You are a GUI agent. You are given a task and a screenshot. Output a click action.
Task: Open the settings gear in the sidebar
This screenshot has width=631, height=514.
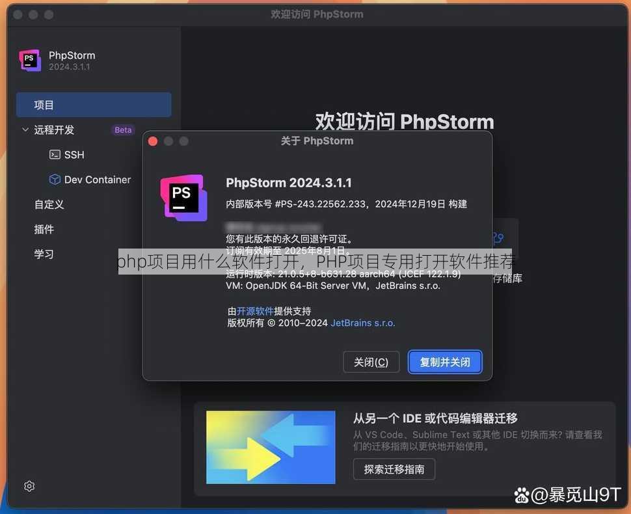(29, 486)
